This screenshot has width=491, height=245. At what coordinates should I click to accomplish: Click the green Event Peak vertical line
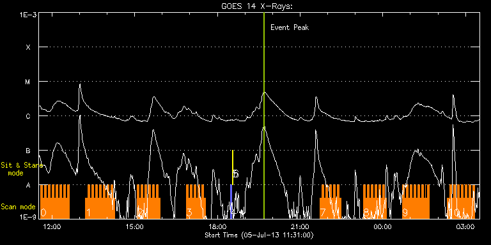[264, 115]
